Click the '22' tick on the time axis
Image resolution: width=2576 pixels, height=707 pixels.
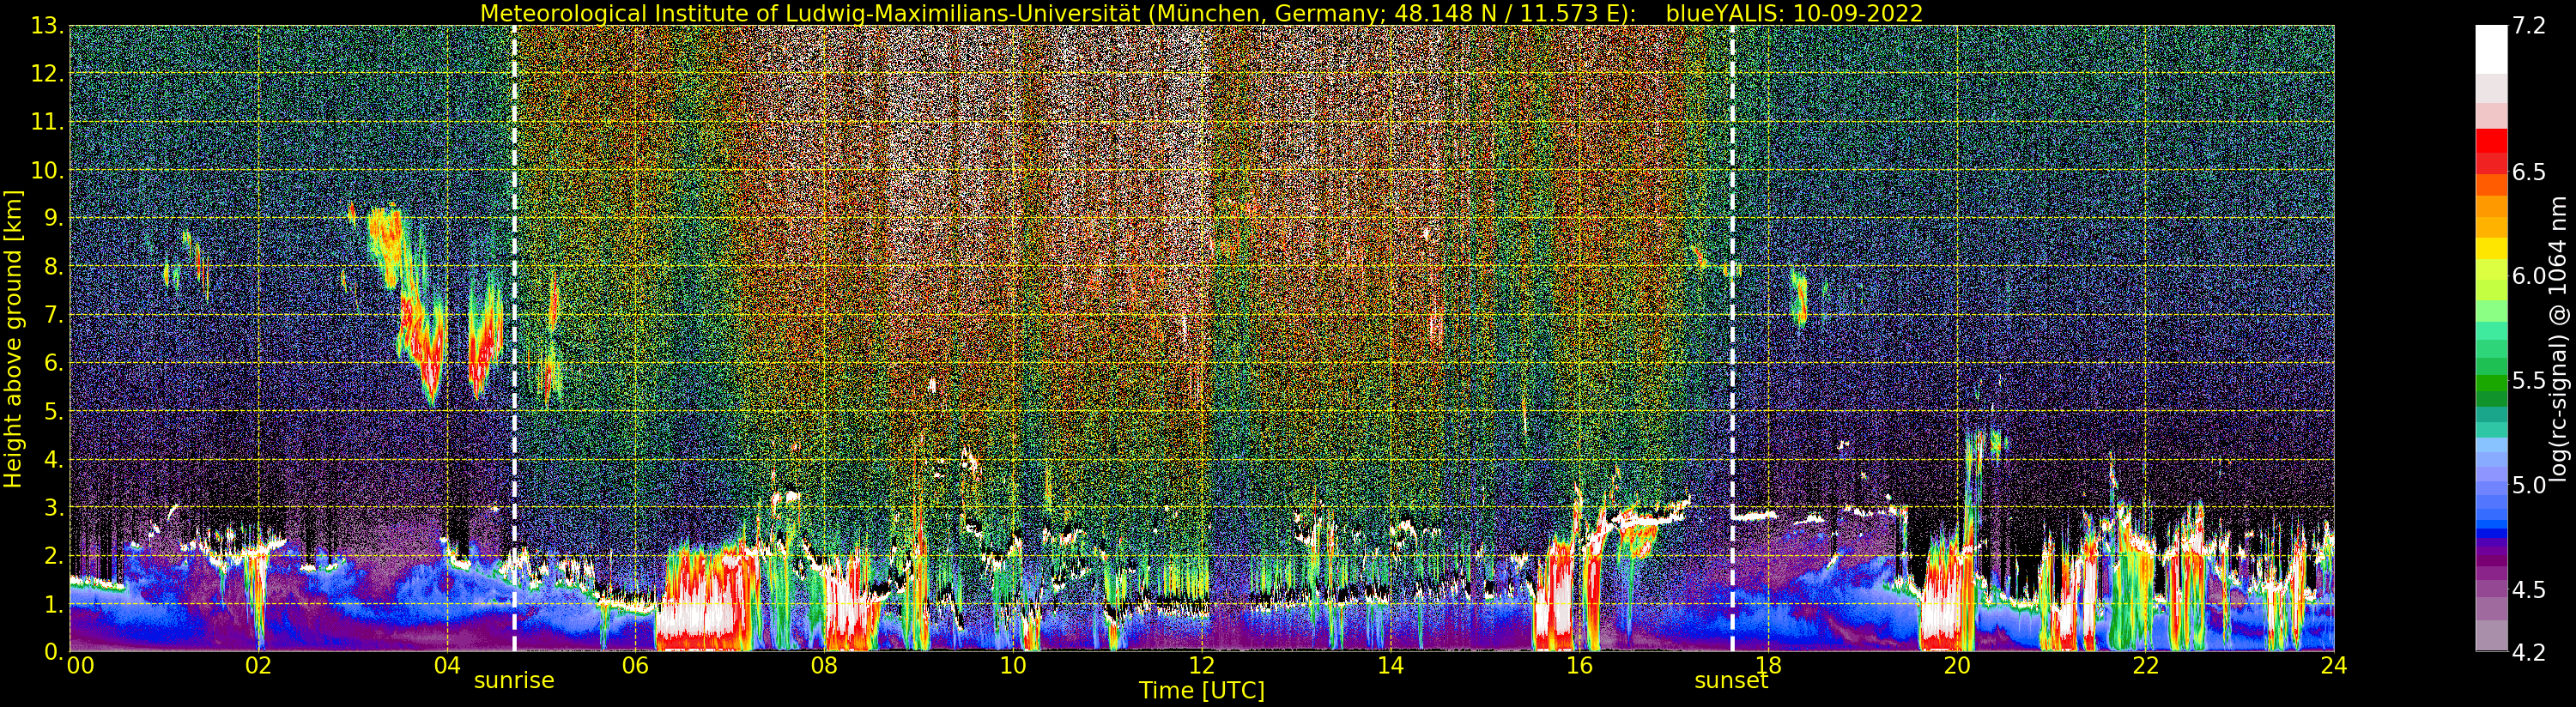tap(2146, 666)
